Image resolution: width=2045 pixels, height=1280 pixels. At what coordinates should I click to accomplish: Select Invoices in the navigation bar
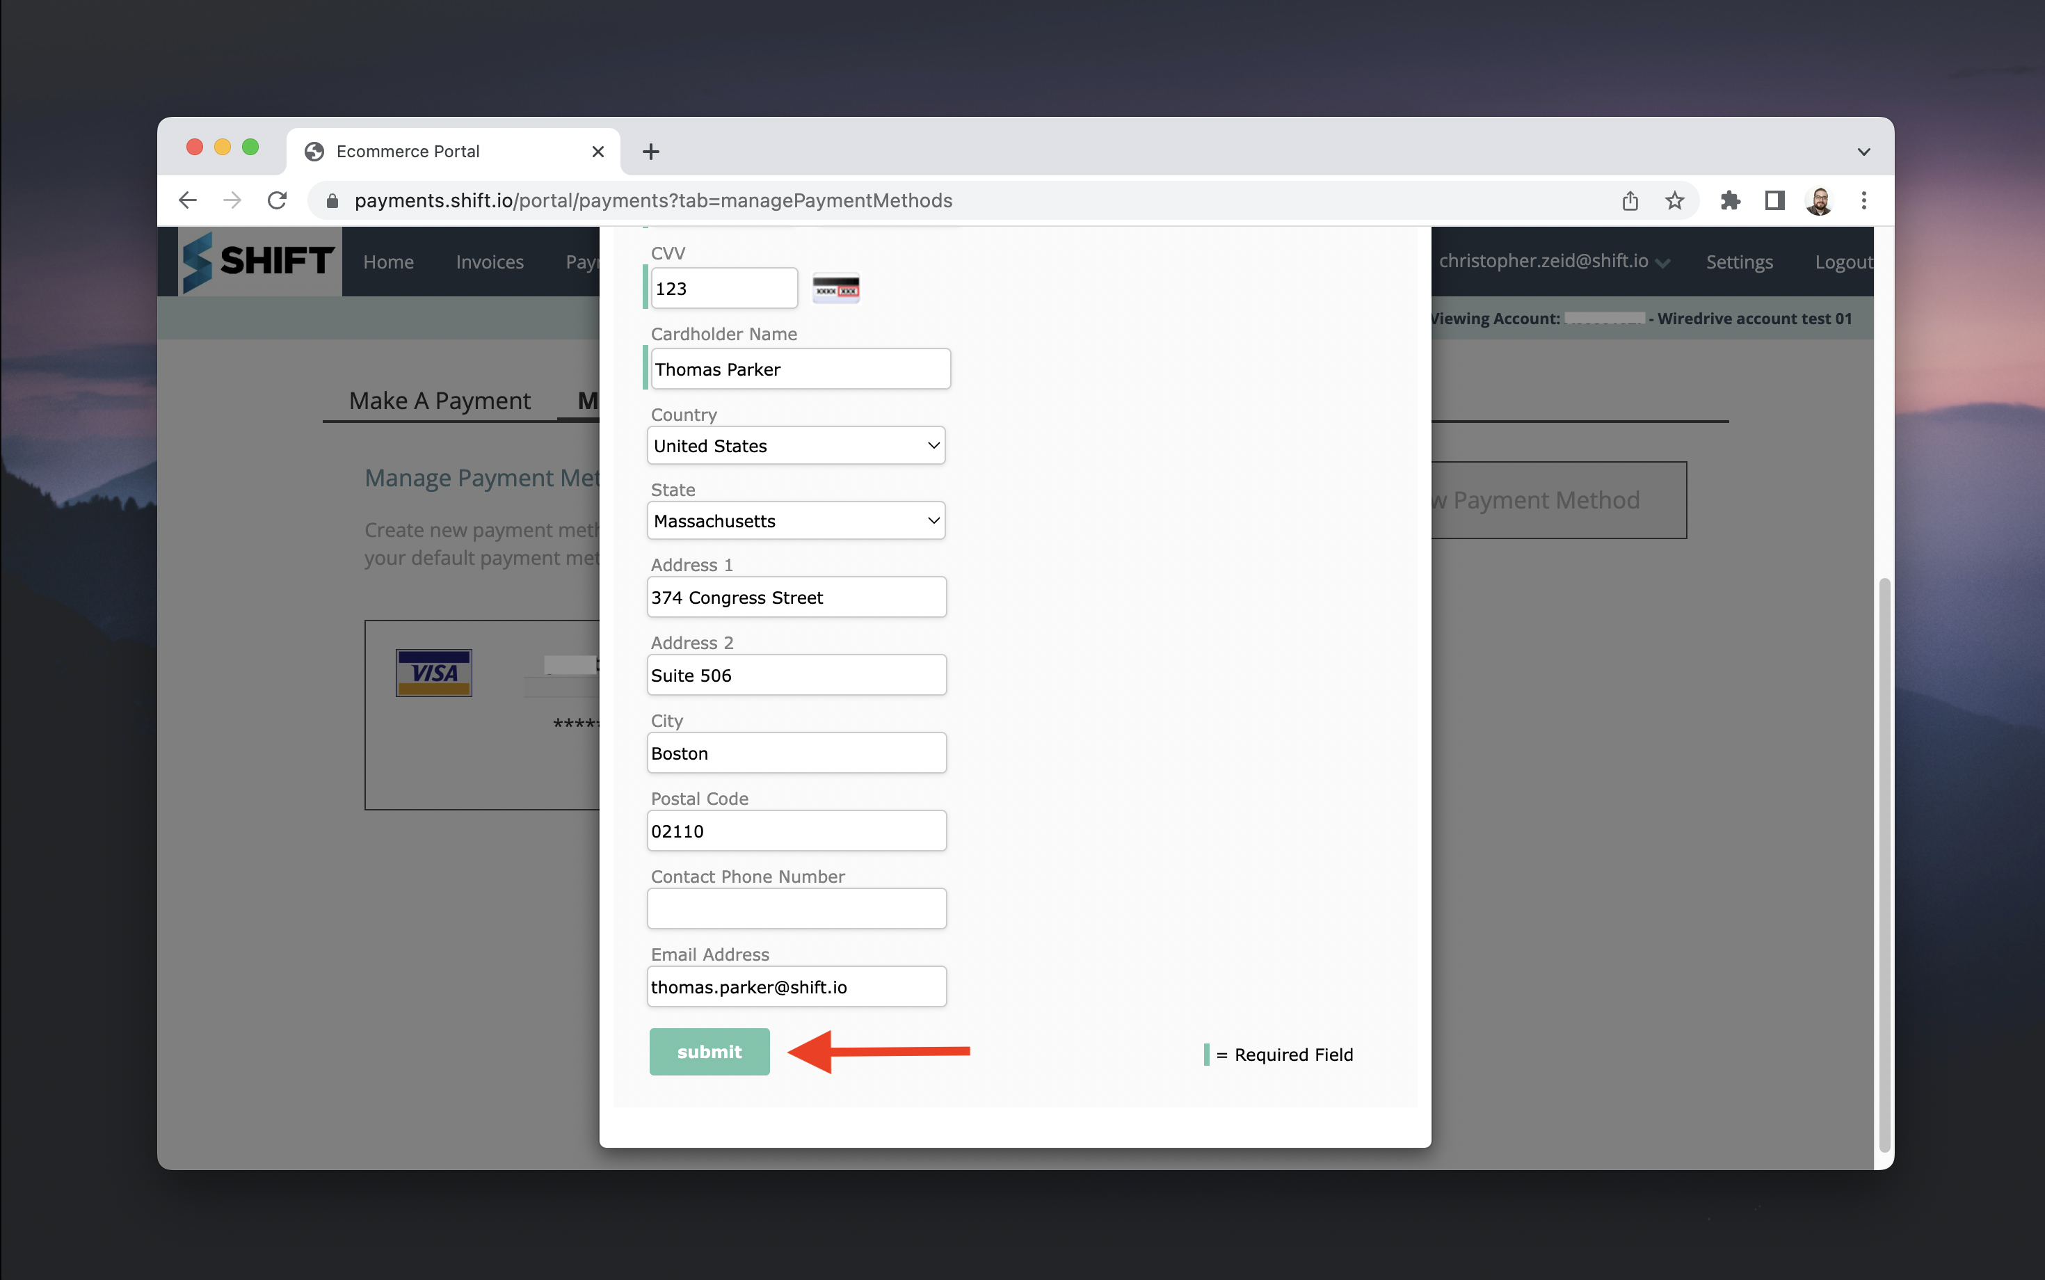pyautogui.click(x=489, y=262)
